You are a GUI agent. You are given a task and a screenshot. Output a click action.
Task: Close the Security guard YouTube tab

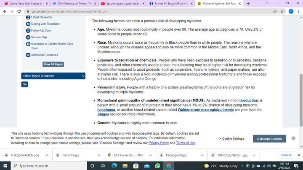coord(144,3)
